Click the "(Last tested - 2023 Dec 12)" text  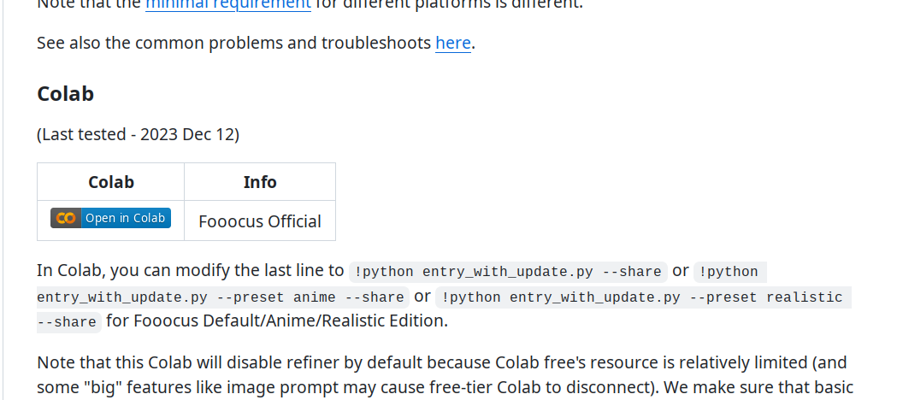point(138,134)
